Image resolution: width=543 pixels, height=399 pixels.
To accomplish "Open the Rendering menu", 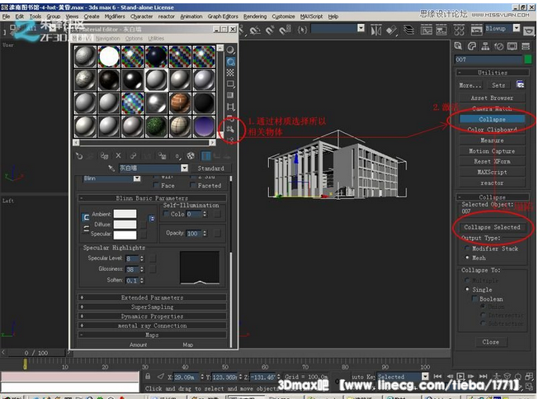I will 255,17.
